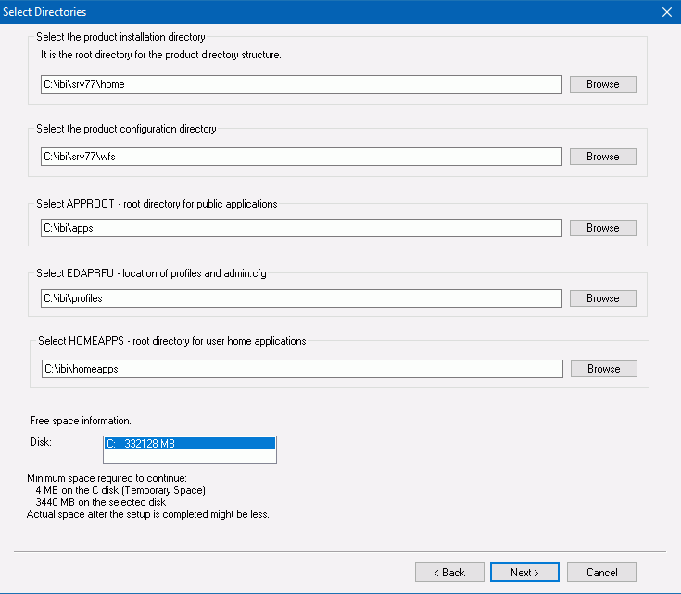Browse for the APPROOT public applications directory
The image size is (681, 594).
[x=603, y=228]
